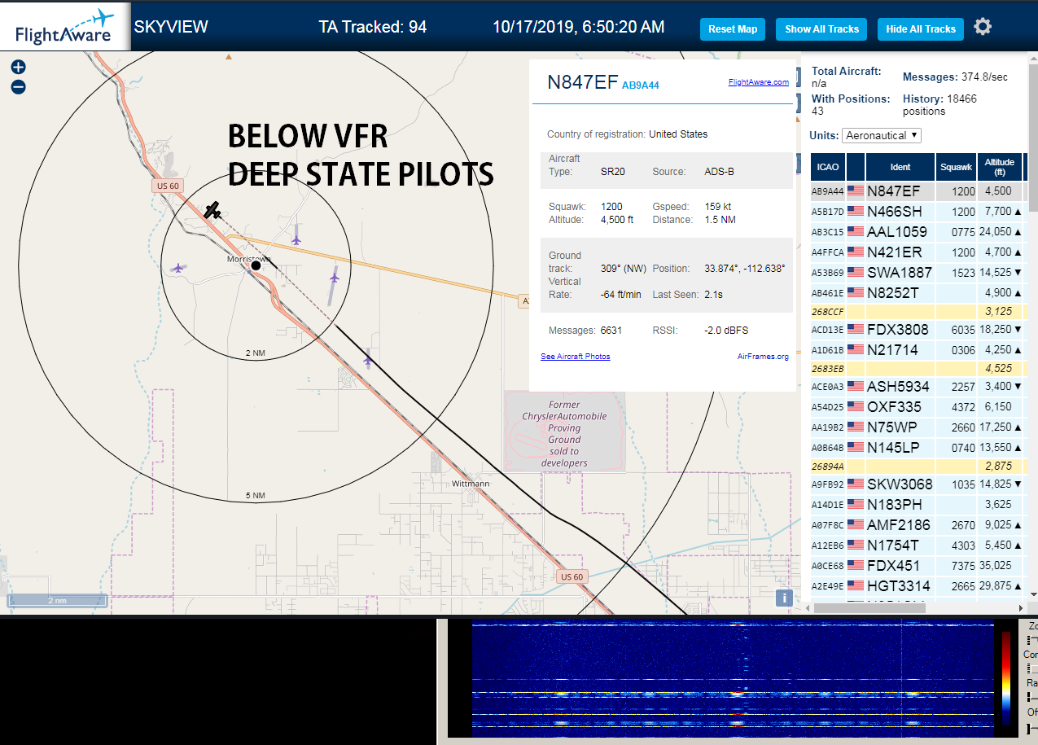This screenshot has width=1038, height=745.
Task: Select the black N847EF aircraft icon on map
Action: (x=213, y=210)
